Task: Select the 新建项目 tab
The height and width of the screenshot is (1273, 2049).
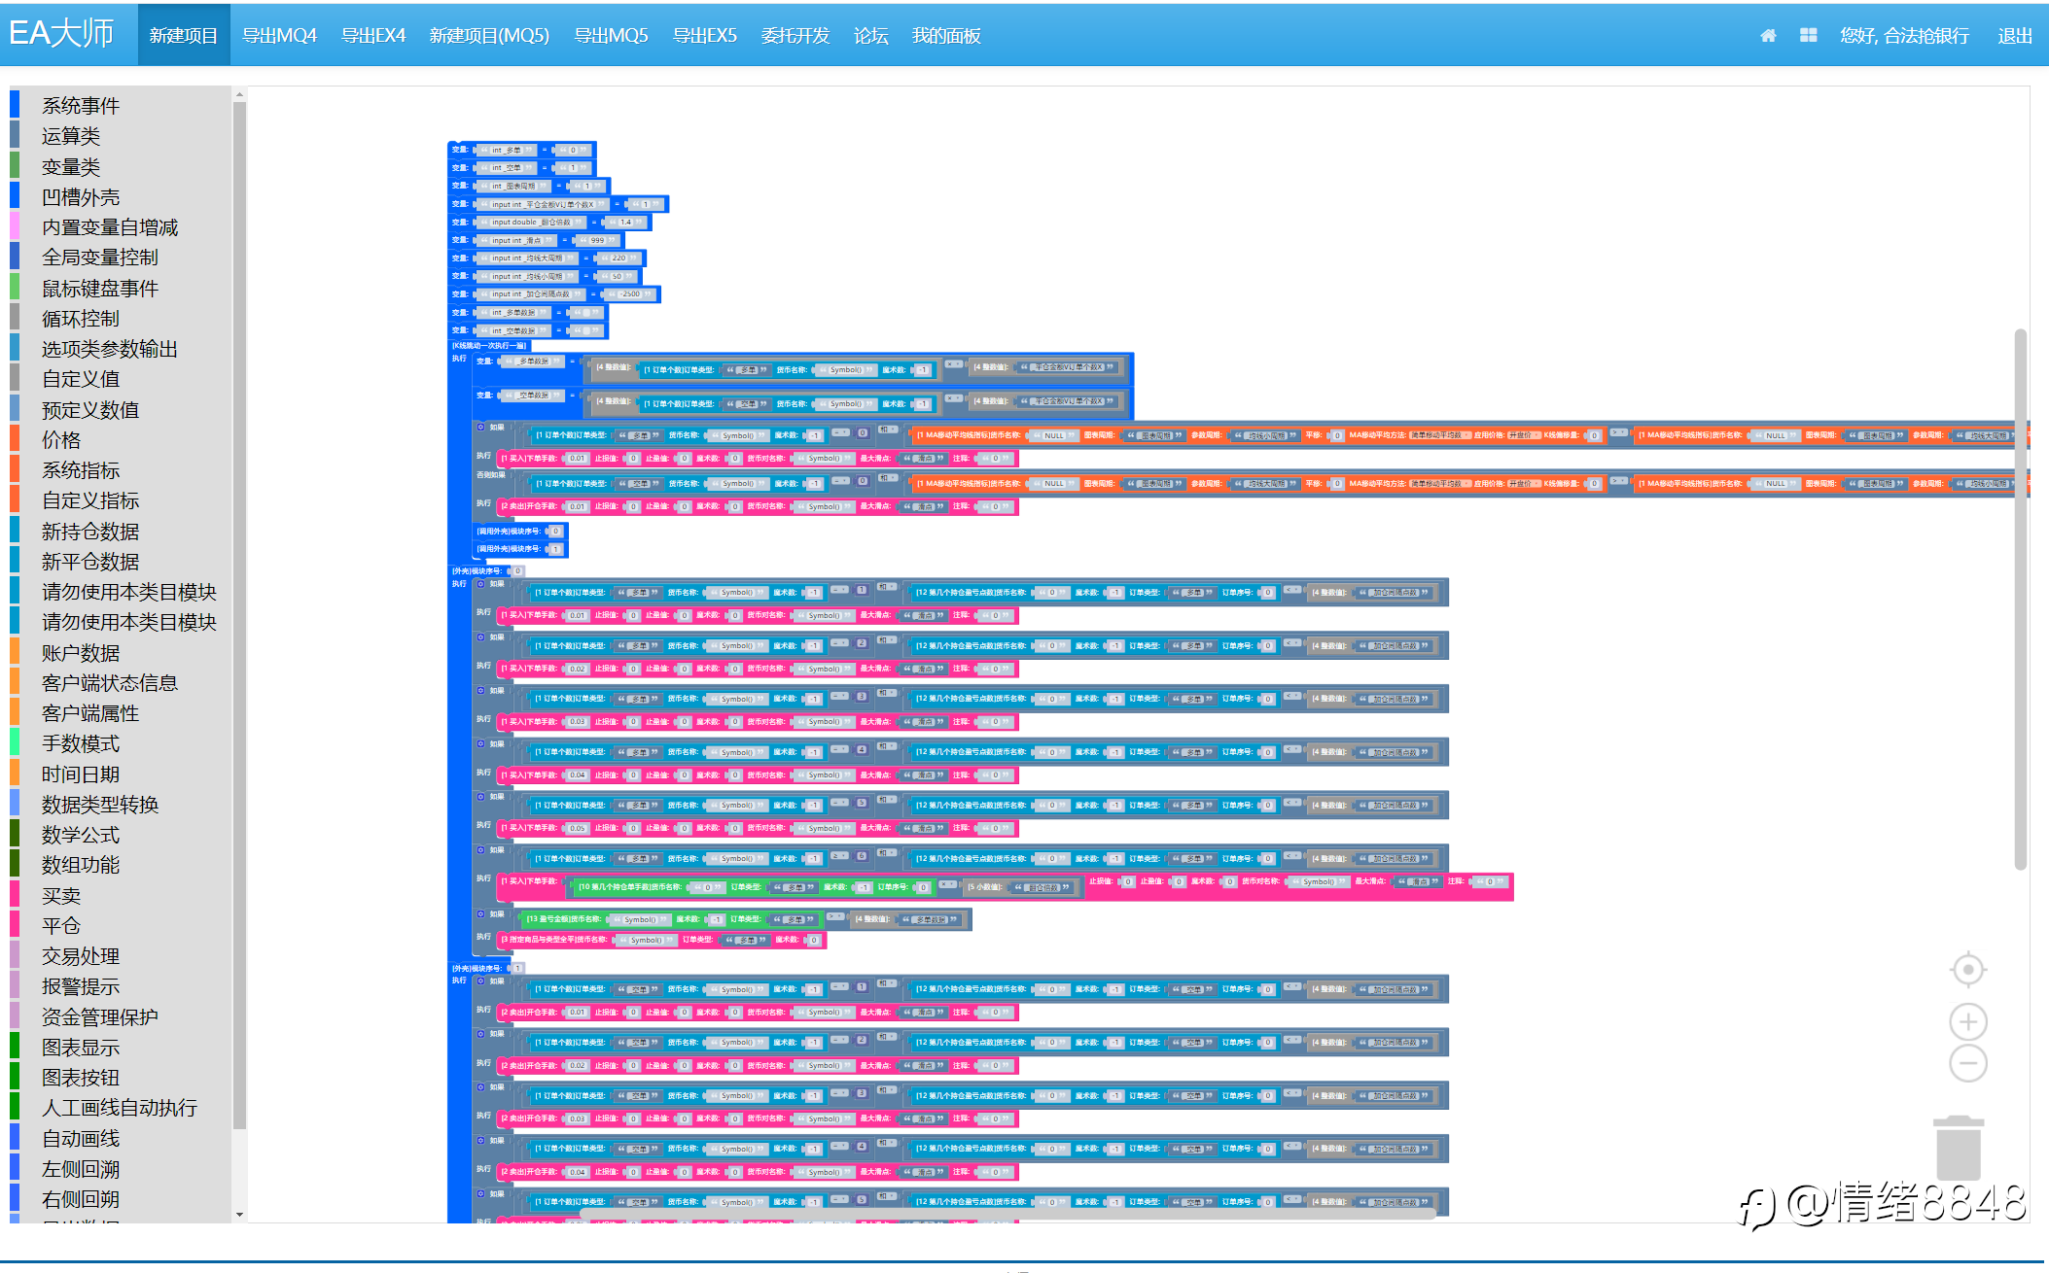Action: (x=184, y=36)
